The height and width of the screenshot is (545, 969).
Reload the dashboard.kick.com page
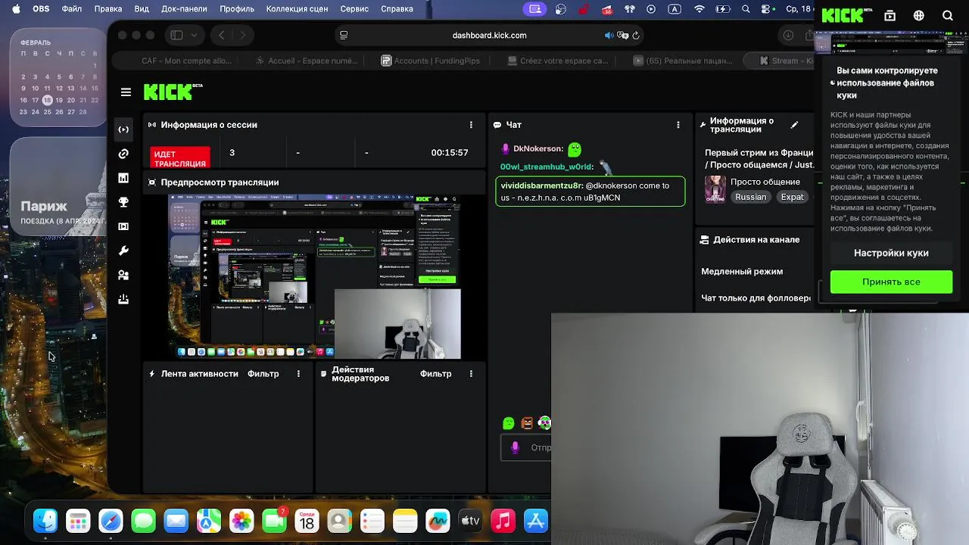click(636, 36)
